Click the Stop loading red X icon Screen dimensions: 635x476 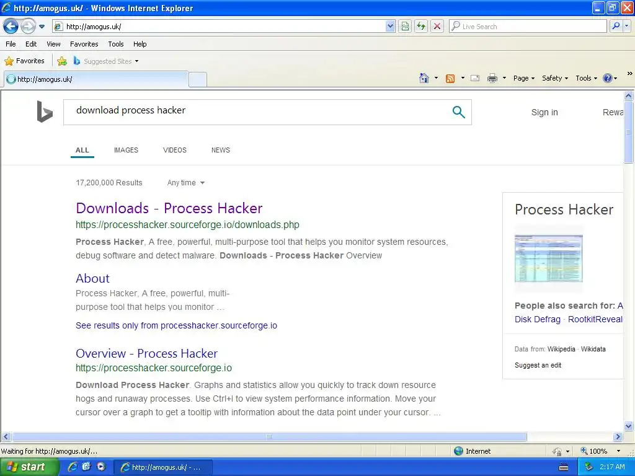pyautogui.click(x=437, y=27)
